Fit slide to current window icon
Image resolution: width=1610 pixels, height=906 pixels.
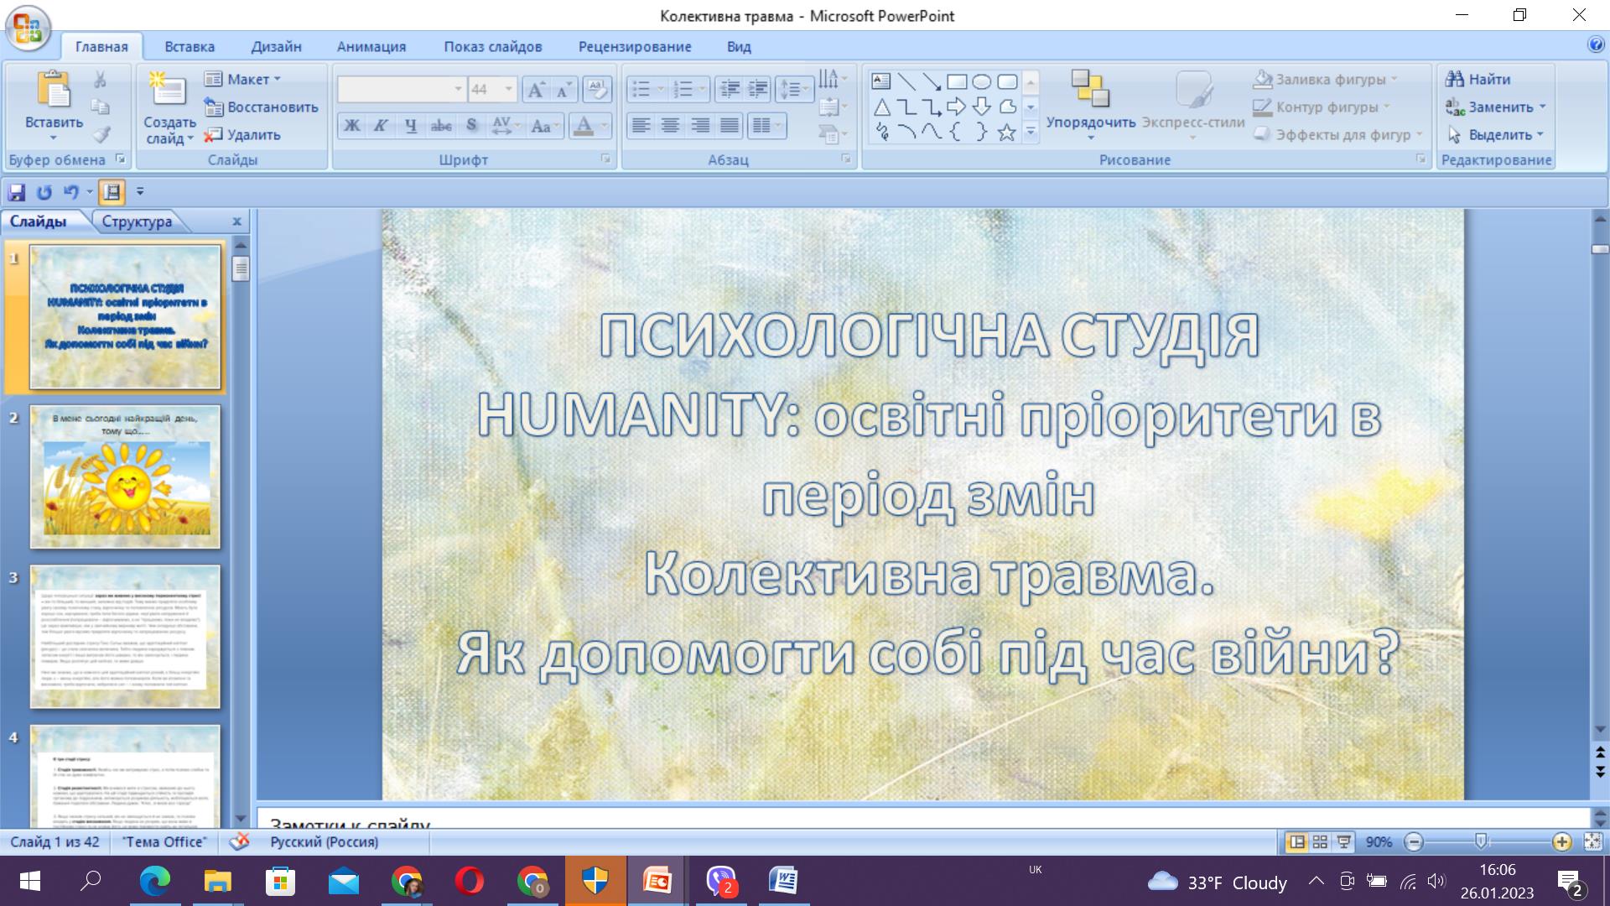point(1593,841)
